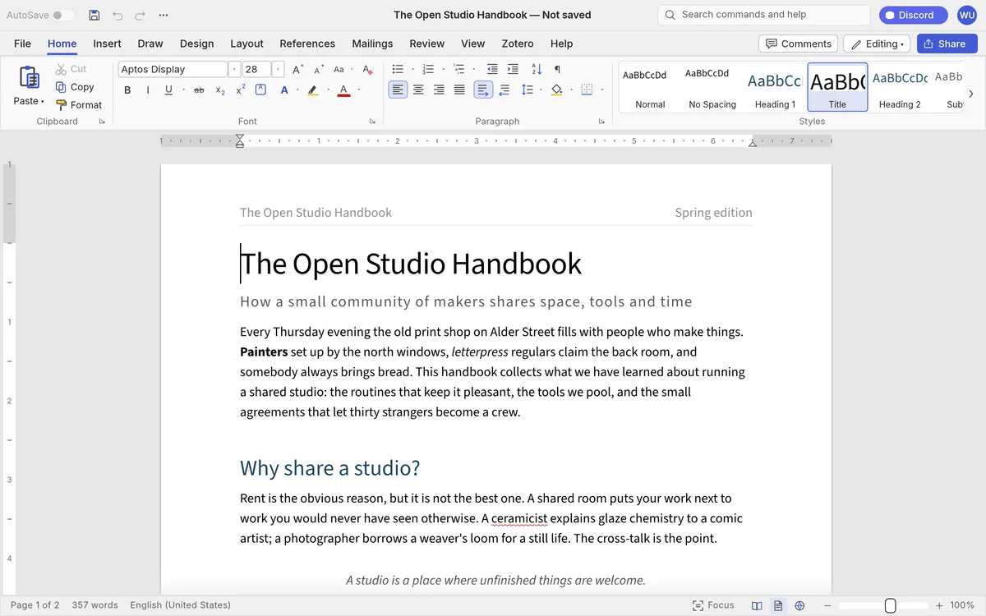Open the Paste options dropdown arrow
This screenshot has height=616, width=986.
[42, 102]
